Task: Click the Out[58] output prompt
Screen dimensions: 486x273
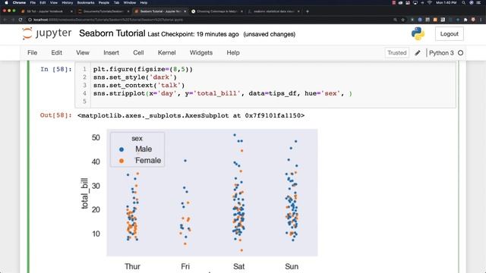Action: pyautogui.click(x=55, y=115)
